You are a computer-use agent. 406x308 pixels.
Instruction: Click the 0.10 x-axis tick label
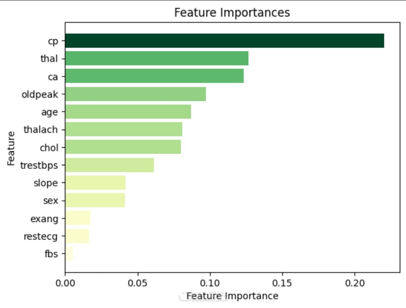coord(210,284)
